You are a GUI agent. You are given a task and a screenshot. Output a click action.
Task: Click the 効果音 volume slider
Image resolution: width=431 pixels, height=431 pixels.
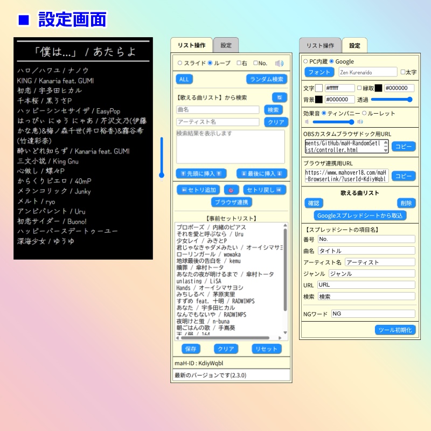pos(333,122)
